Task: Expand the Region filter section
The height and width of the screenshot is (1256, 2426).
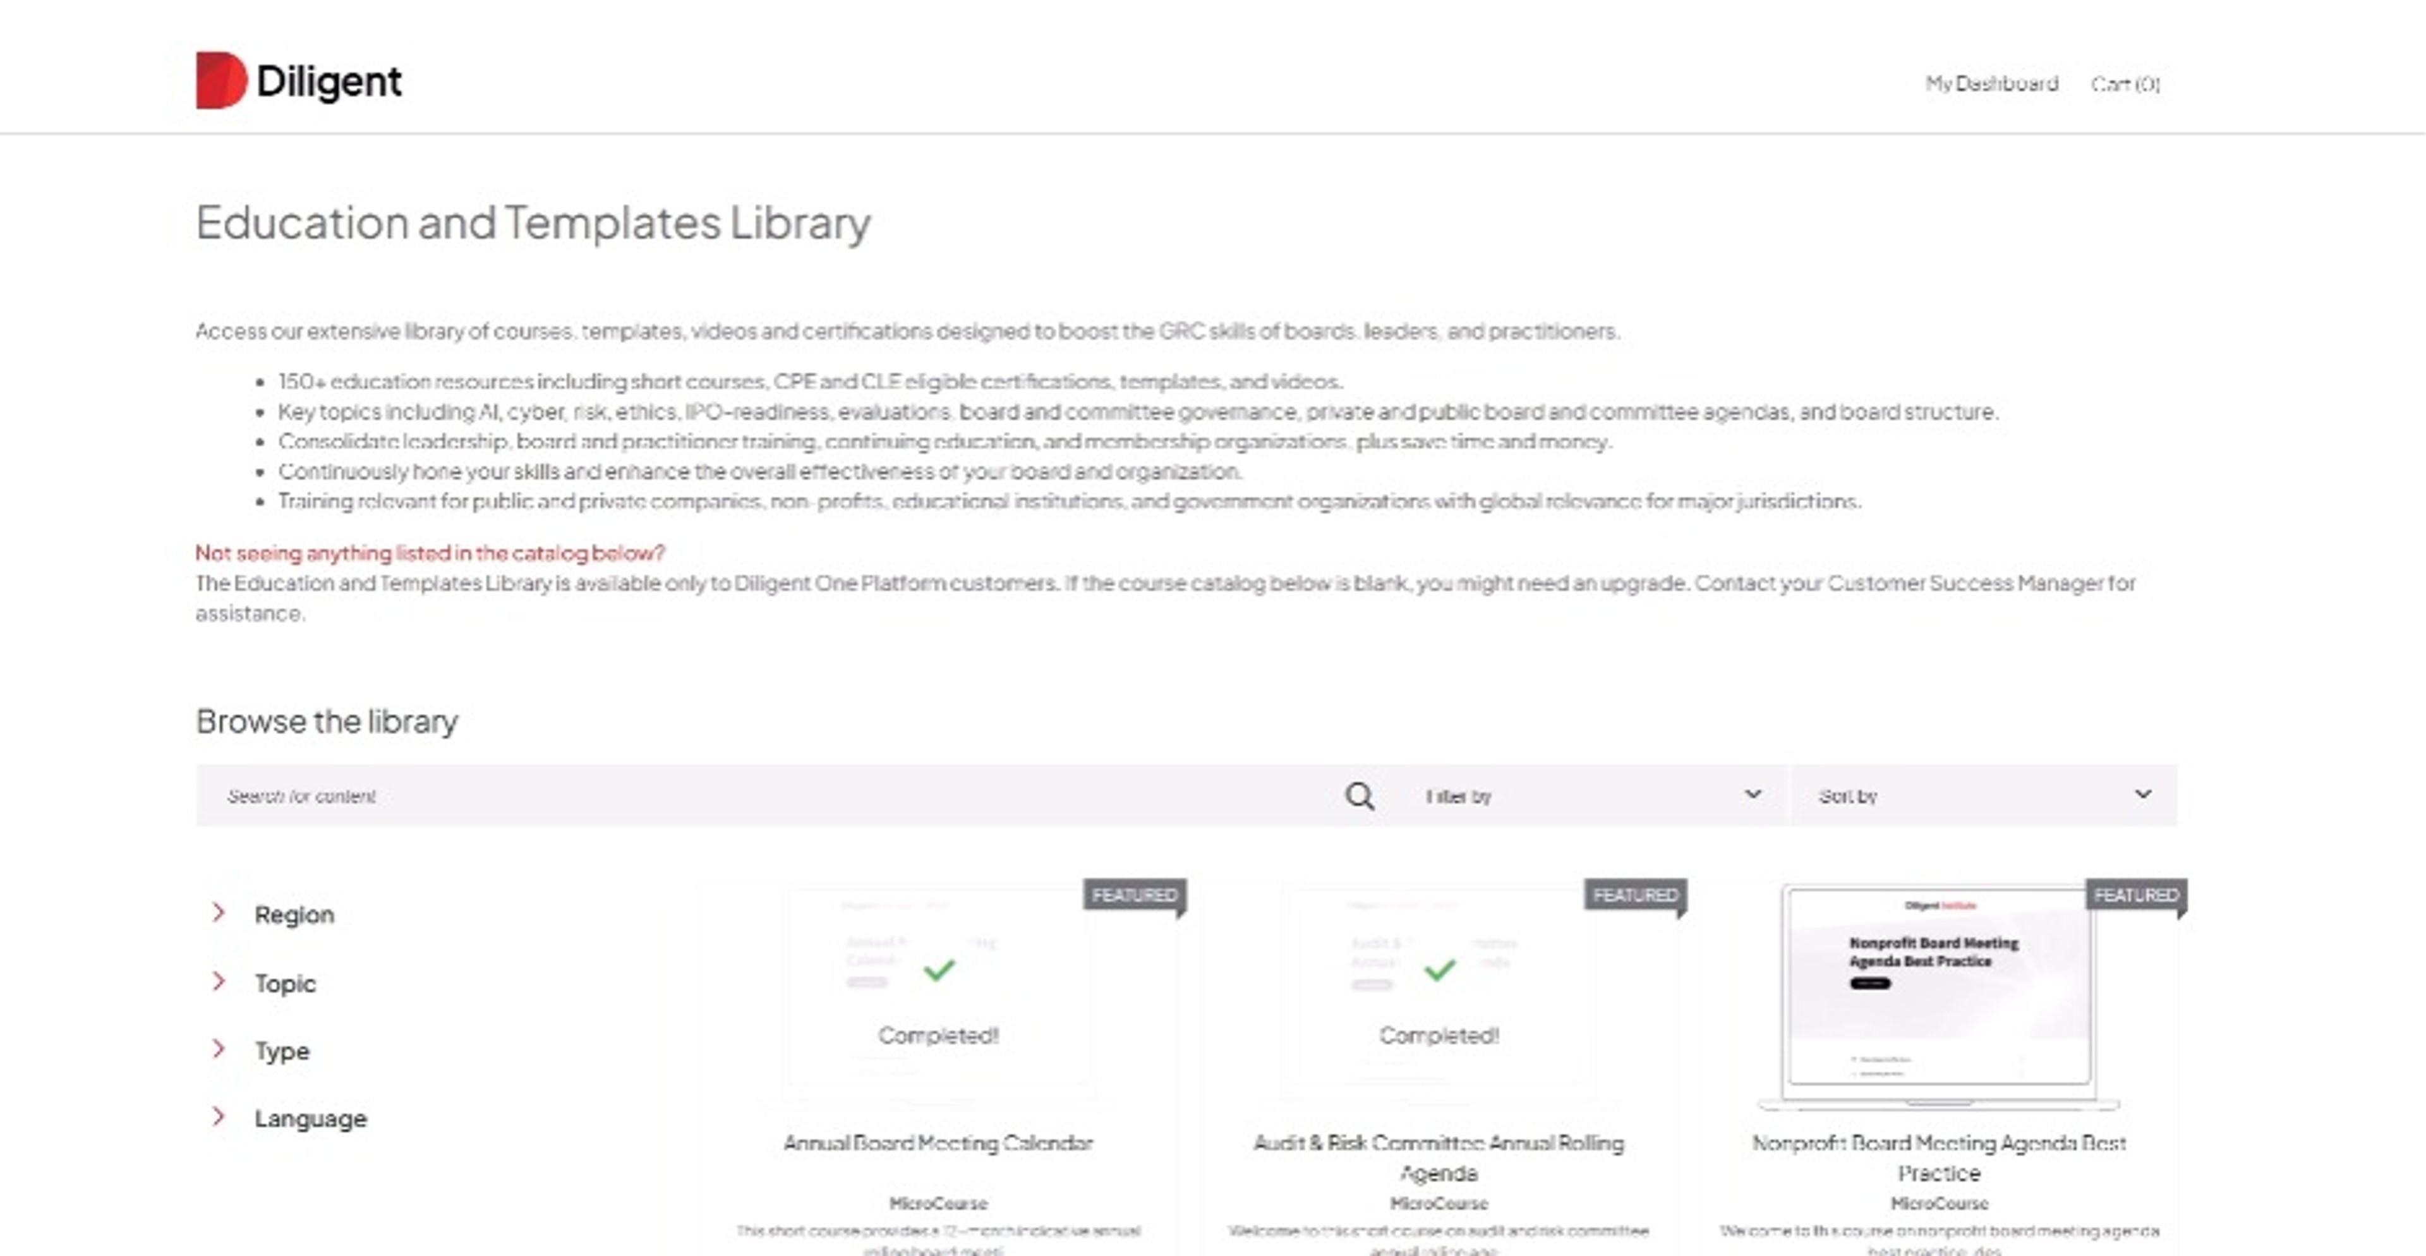Action: pyautogui.click(x=294, y=914)
